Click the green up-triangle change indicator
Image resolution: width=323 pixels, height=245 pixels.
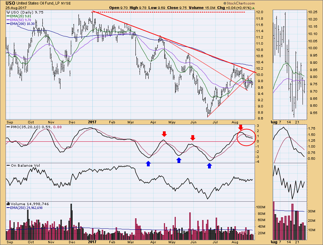[x=254, y=8]
